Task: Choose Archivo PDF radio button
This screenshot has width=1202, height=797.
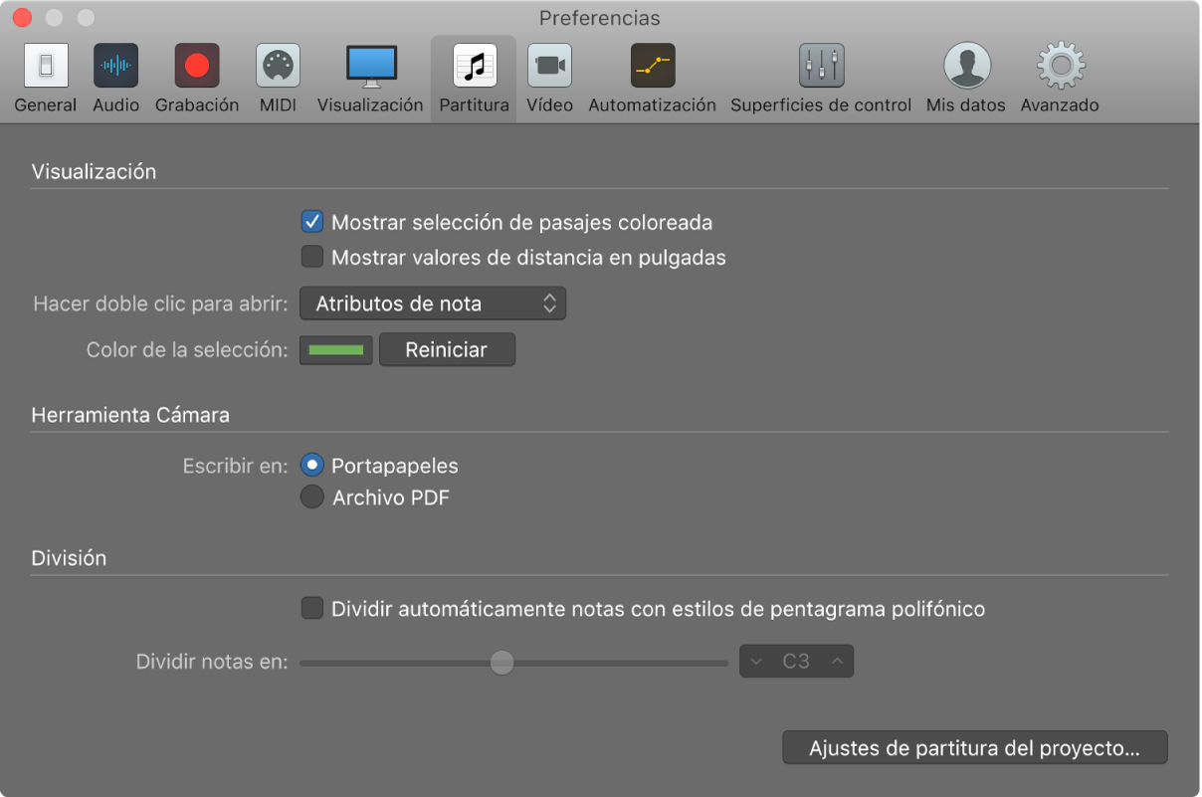Action: click(x=312, y=498)
